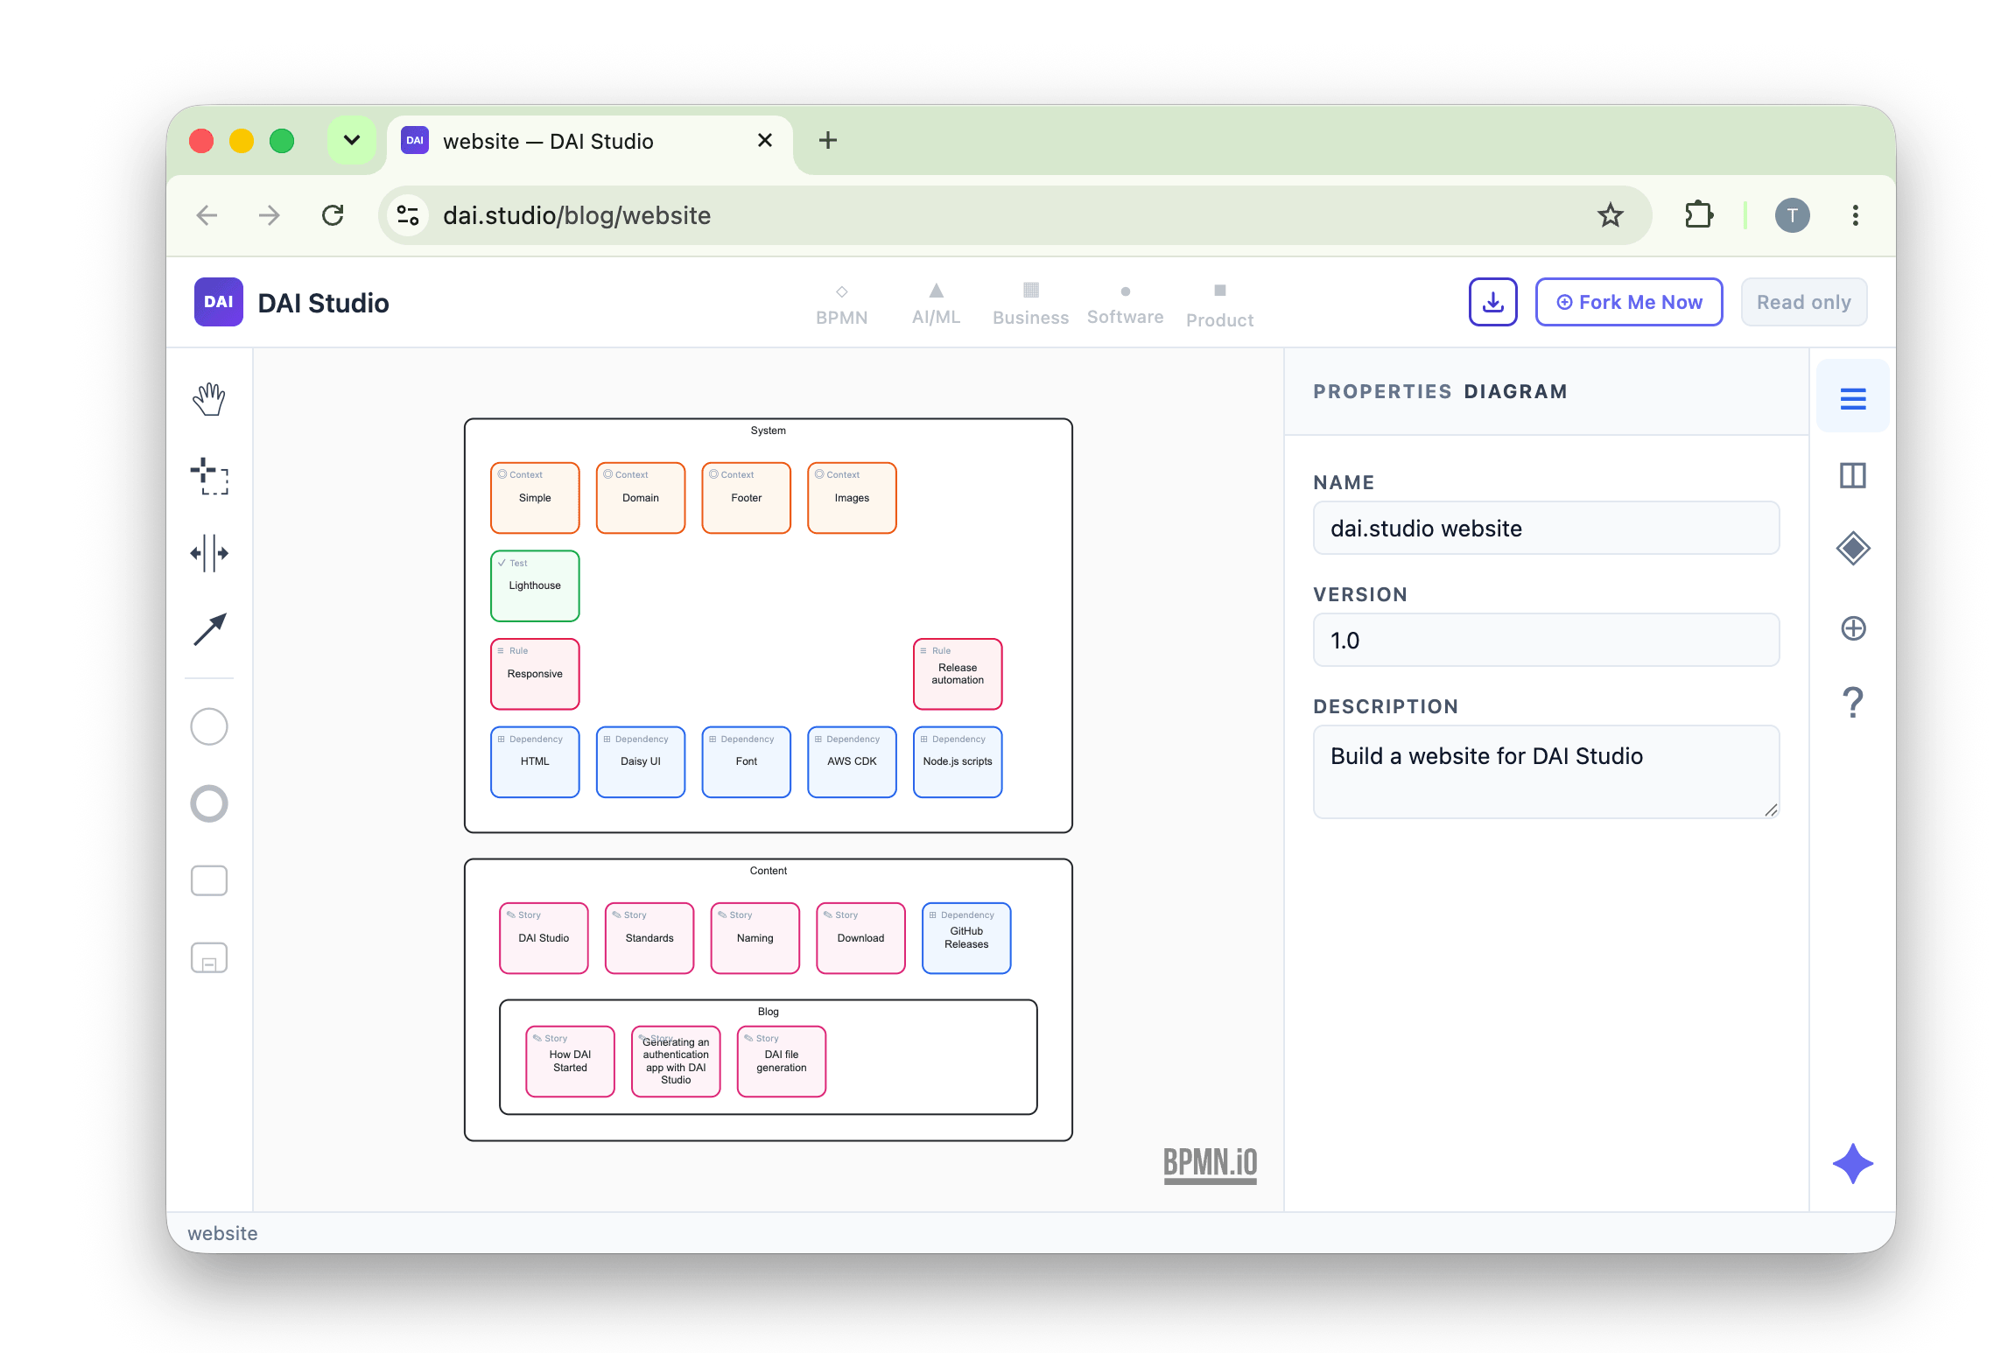Image resolution: width=2001 pixels, height=1353 pixels.
Task: Select the rounded rectangle task shape
Action: (209, 880)
